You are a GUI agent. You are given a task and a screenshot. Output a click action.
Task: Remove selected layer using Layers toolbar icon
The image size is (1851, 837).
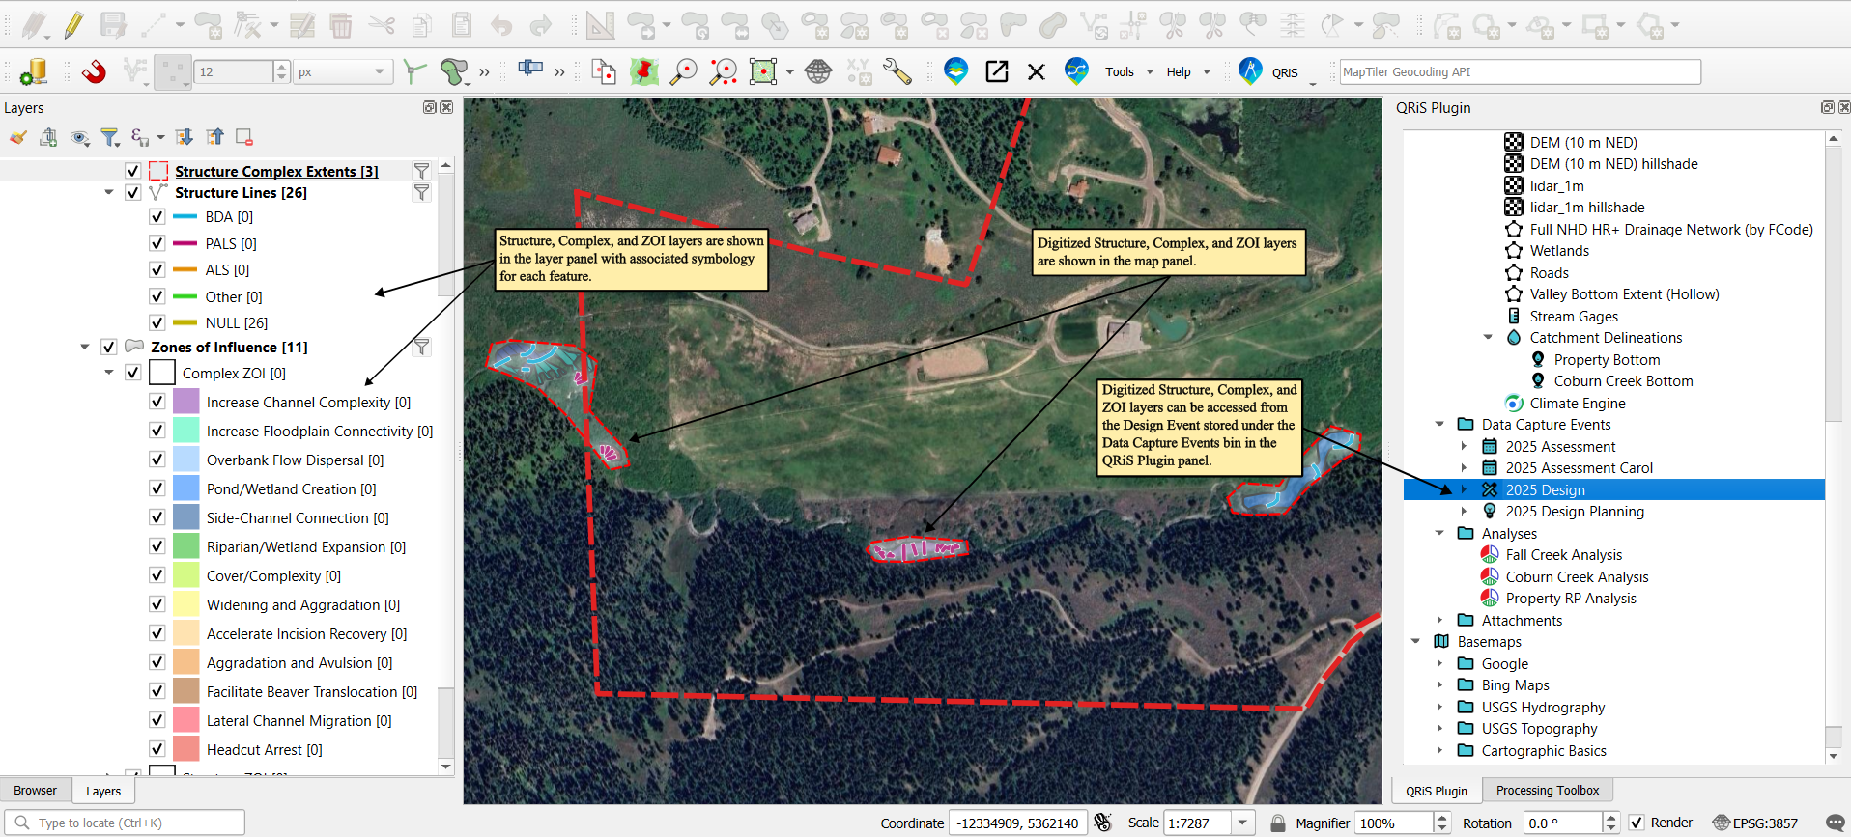[244, 137]
